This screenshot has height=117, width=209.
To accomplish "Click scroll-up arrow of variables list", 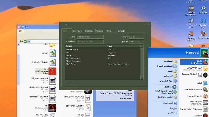I will tap(142, 46).
